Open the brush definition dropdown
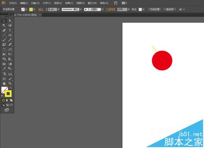The width and height of the screenshot is (204, 148). (102, 9)
